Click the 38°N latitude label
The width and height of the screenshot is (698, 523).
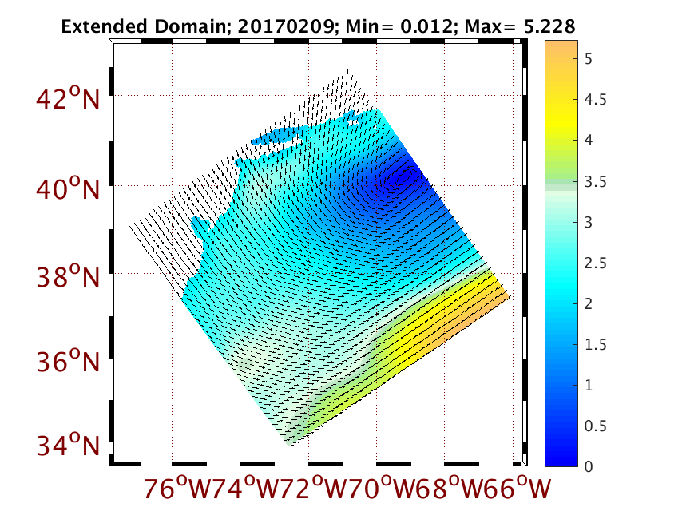pyautogui.click(x=68, y=276)
